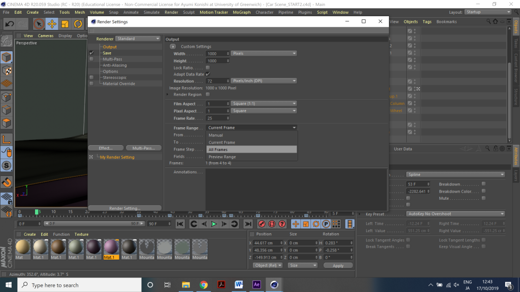
Task: Choose Preview Range option
Action: pyautogui.click(x=251, y=157)
